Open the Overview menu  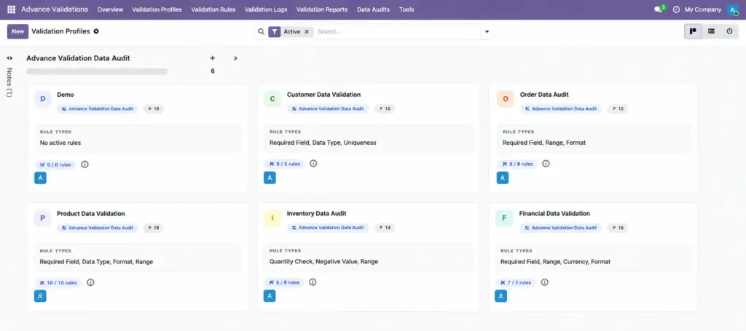click(110, 9)
